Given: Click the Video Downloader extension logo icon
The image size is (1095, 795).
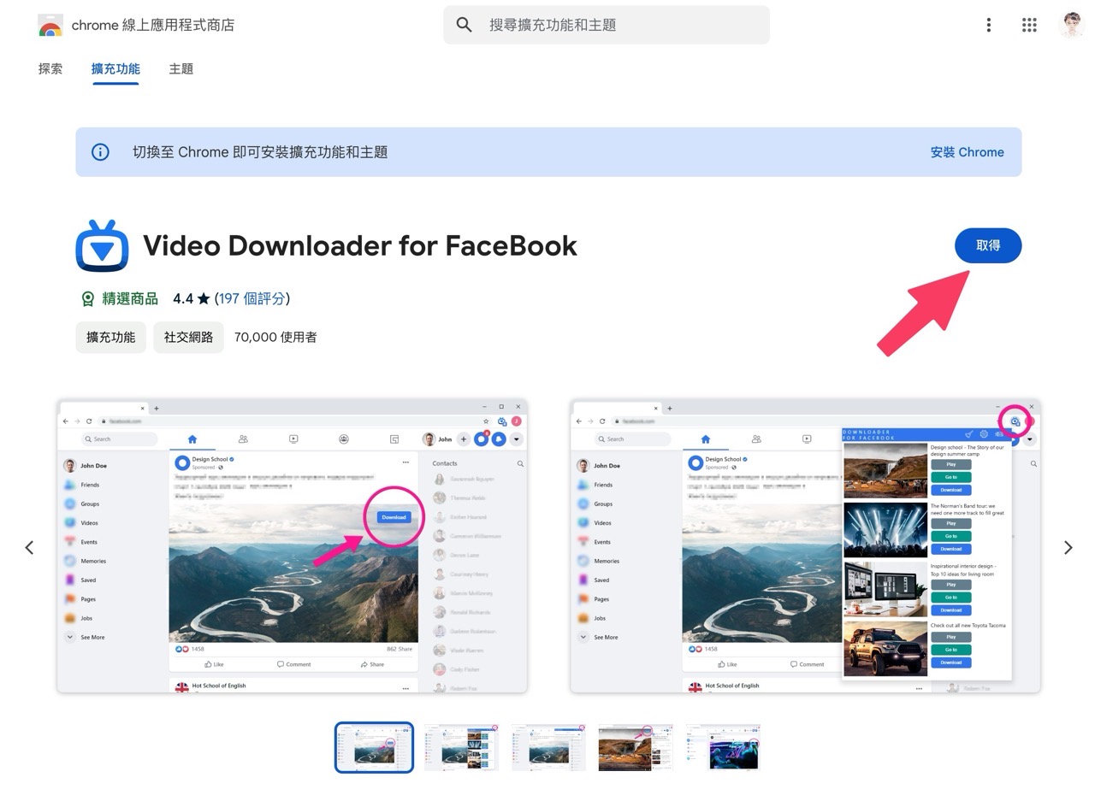Looking at the screenshot, I should pyautogui.click(x=102, y=245).
